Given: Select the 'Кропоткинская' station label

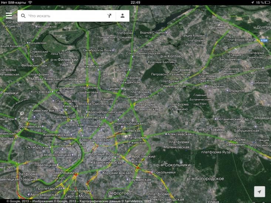Looking at the screenshot, I should tap(56, 135).
